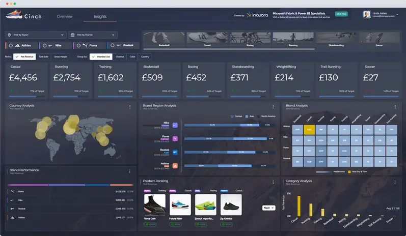
Task: Open Brand Analysis more options menu
Action: click(395, 107)
